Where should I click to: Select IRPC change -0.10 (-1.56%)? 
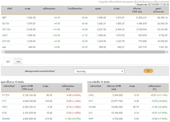click(73, 107)
